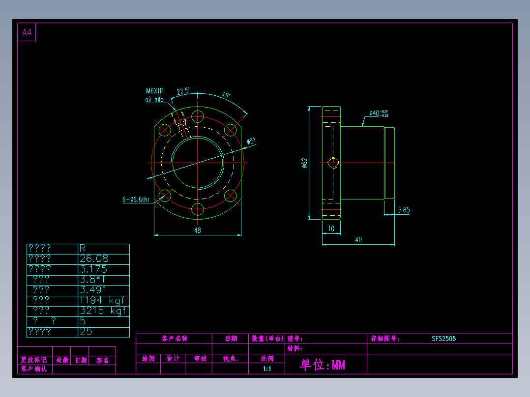
Task: Click the 存档图号 label
Action: click(x=385, y=339)
